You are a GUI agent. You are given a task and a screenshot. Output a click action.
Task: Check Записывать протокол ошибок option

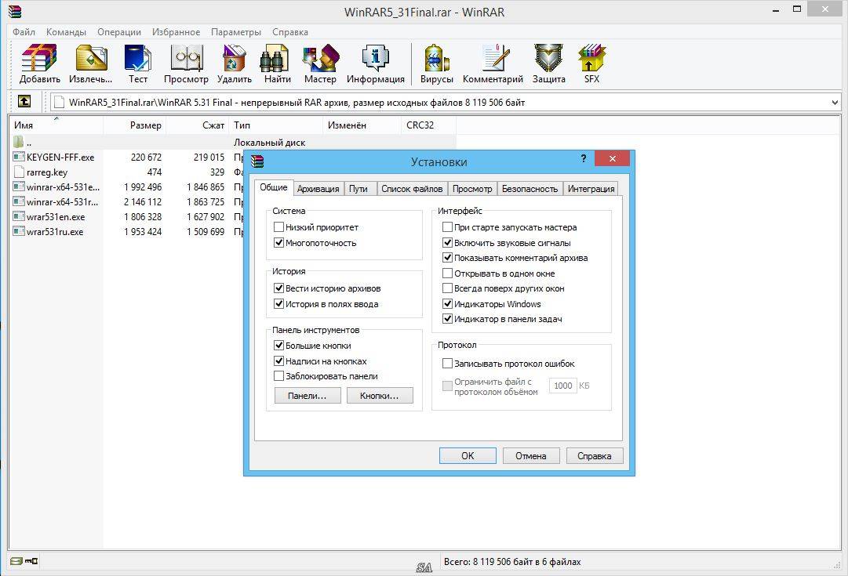447,364
